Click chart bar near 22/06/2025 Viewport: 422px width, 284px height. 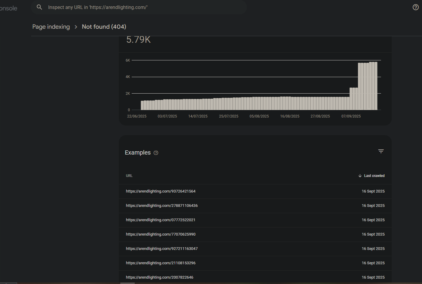pos(142,106)
